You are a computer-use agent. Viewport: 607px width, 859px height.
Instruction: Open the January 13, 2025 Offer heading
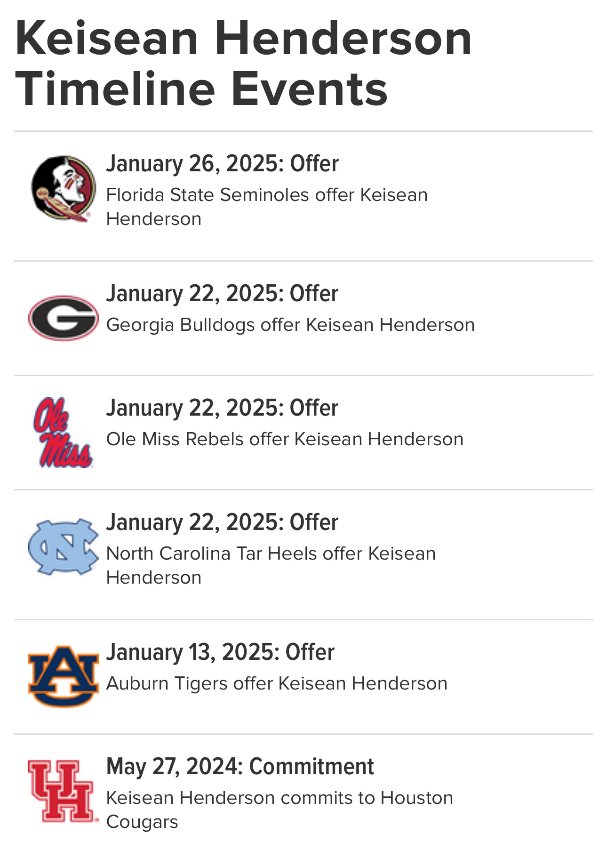click(x=220, y=652)
